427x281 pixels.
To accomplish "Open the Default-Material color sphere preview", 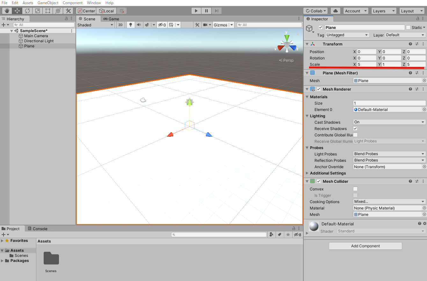I will [x=314, y=227].
